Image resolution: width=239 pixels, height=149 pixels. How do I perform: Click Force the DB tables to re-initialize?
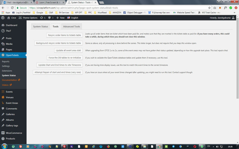(x=65, y=58)
